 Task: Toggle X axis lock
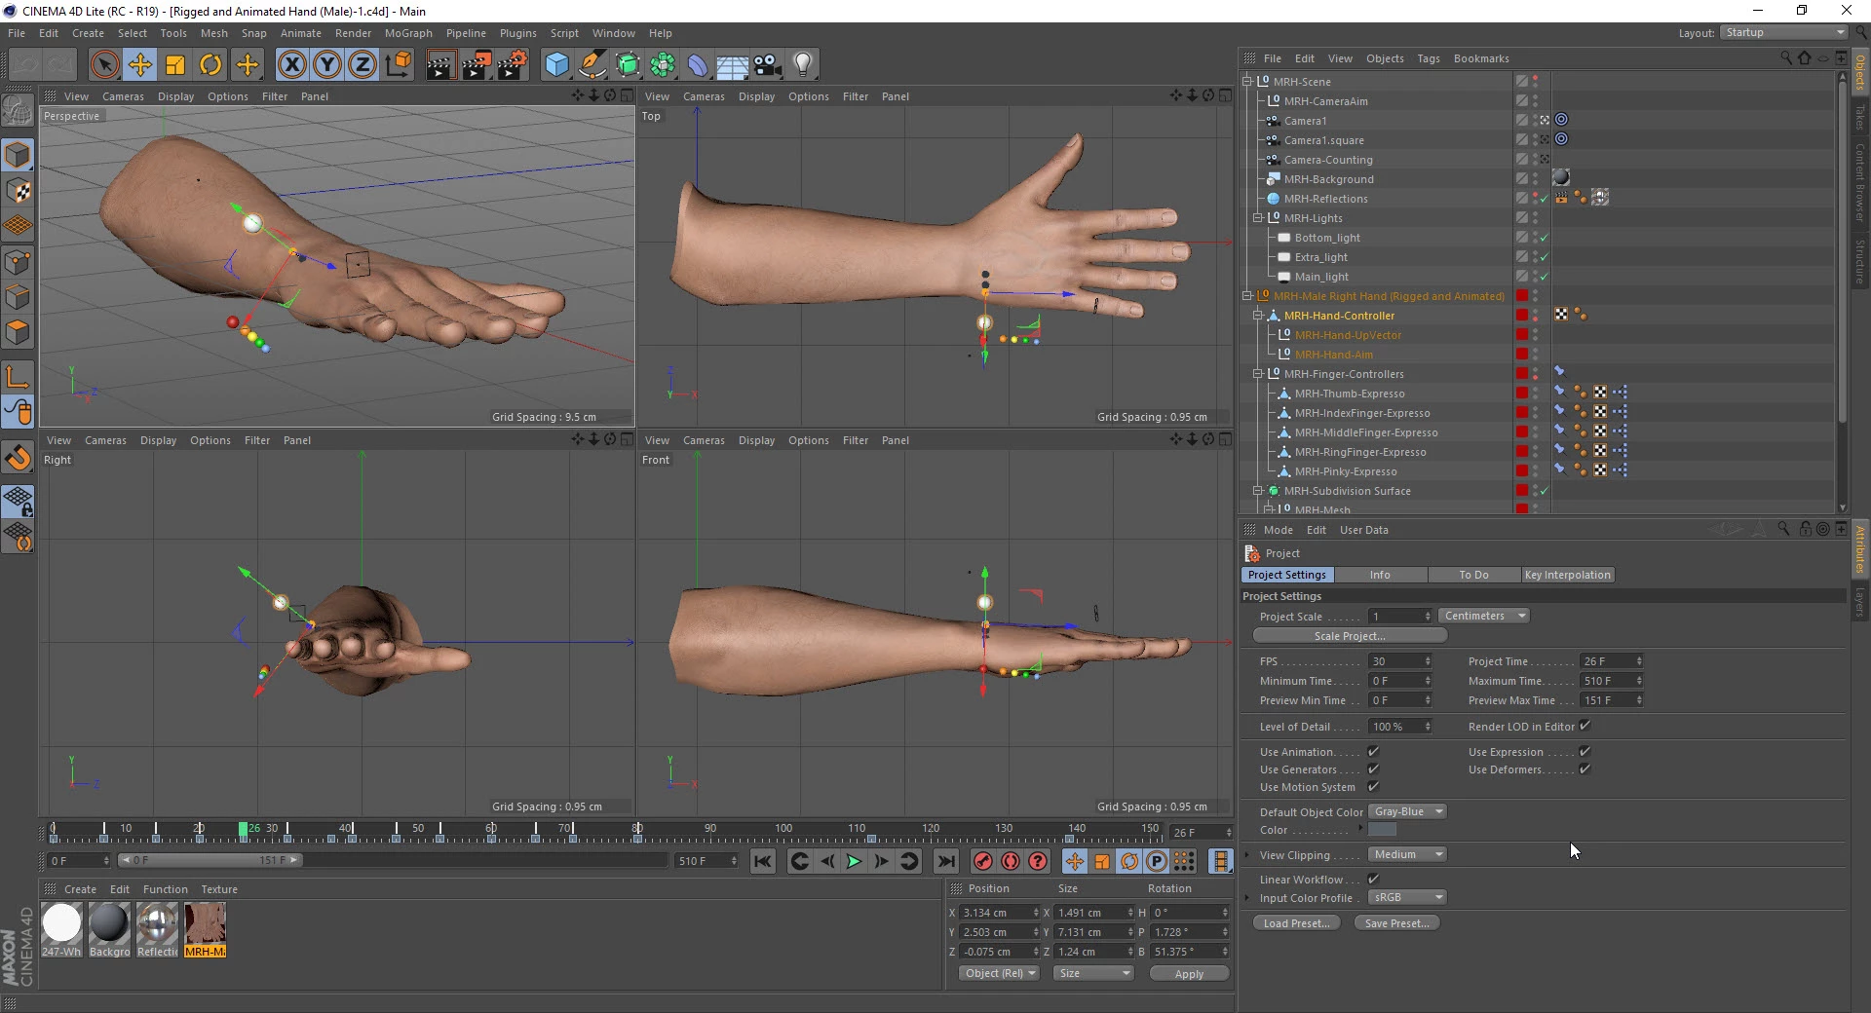pos(291,65)
